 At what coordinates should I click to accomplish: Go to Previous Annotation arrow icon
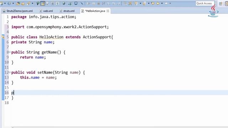tap(144, 3)
